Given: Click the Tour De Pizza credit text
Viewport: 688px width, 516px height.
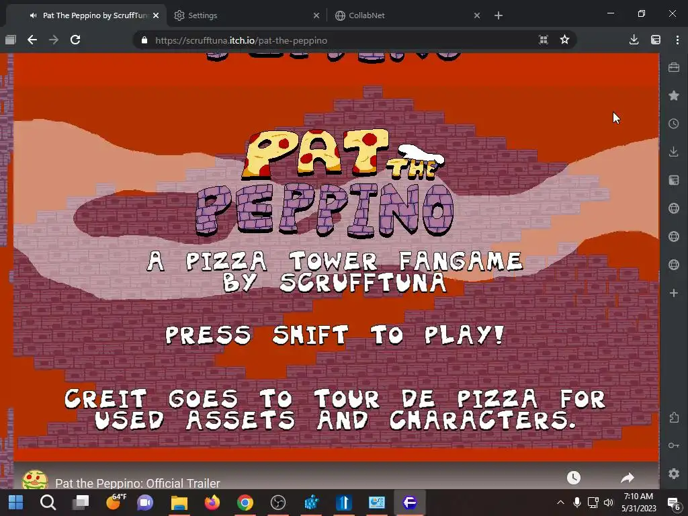Looking at the screenshot, I should 335,409.
